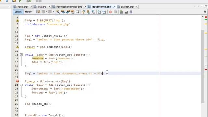This screenshot has height=117, width=208.
Task: Click the dark bar icon next to the cylinder
Action: click(126, 12)
